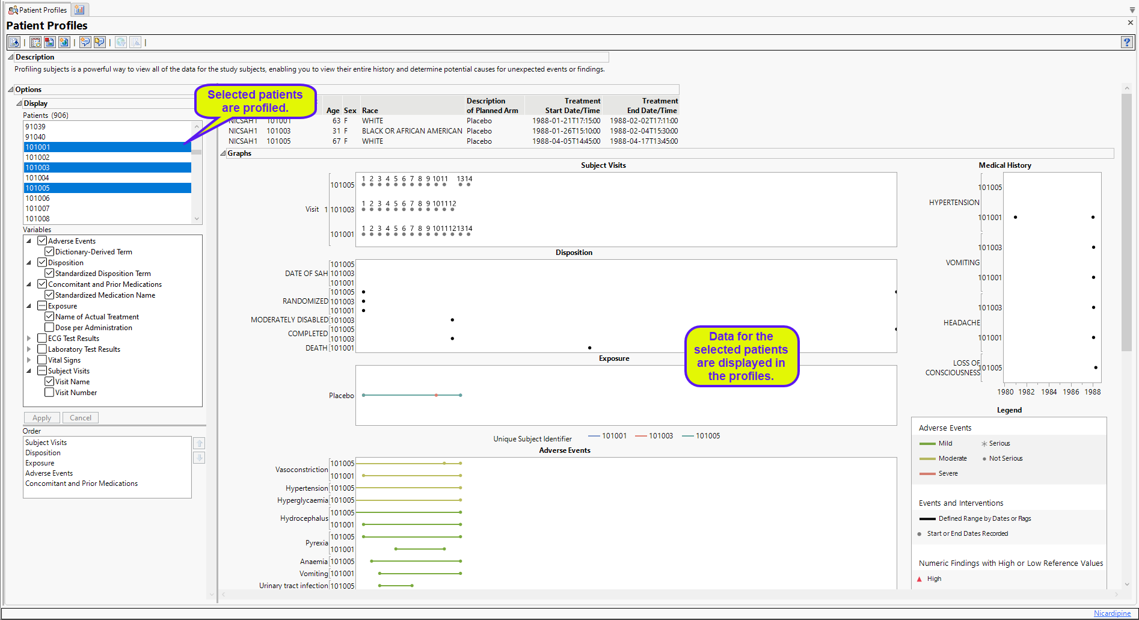Expand the Vital Signs tree node
This screenshot has width=1139, height=620.
29,360
